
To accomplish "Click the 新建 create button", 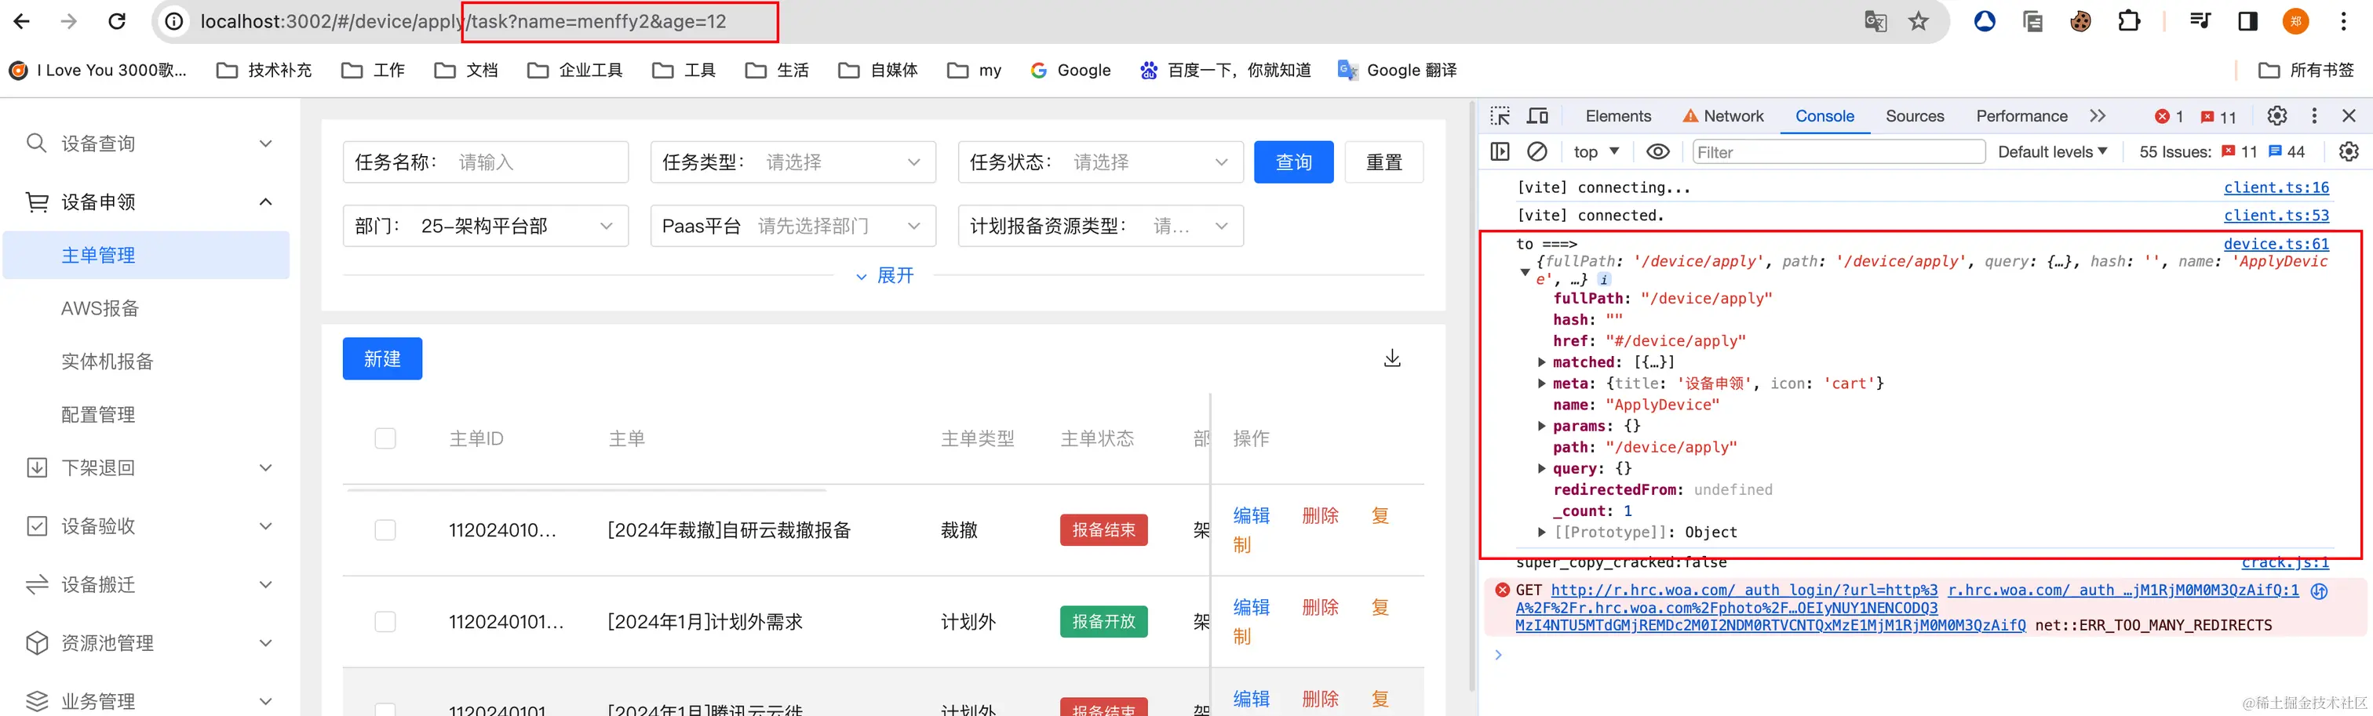I will 382,359.
